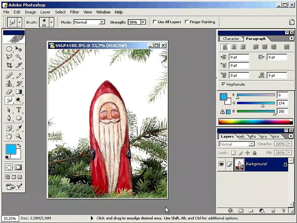Select the Ellipse shape tool
Image resolution: width=297 pixels, height=223 pixels.
point(19,118)
